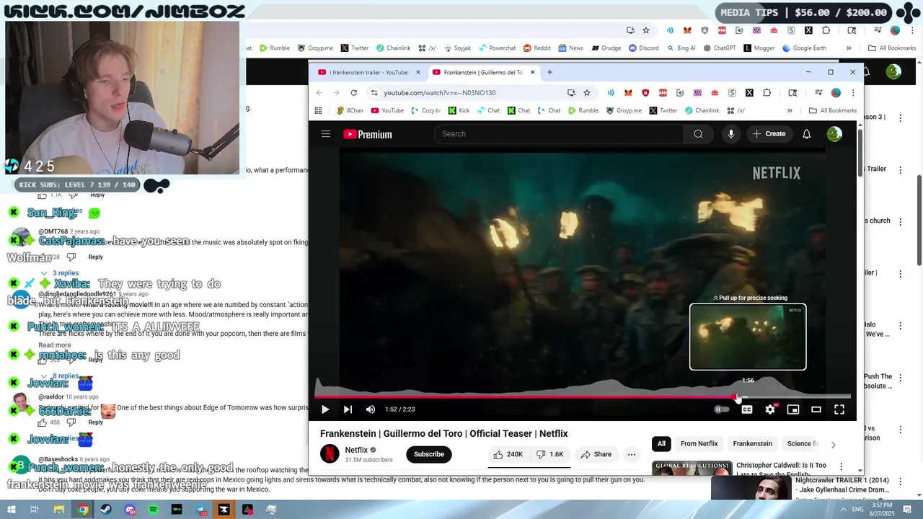
Task: Open Spotify from the Windows taskbar
Action: coord(154,510)
